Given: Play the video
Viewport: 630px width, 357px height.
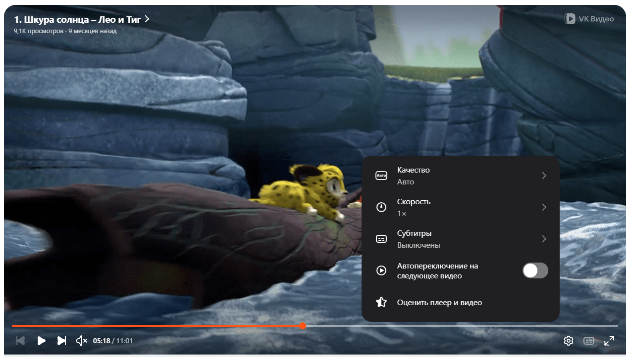Looking at the screenshot, I should tap(41, 341).
